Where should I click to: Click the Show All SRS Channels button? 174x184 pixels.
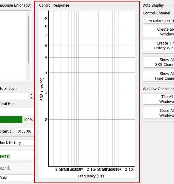click(158, 62)
